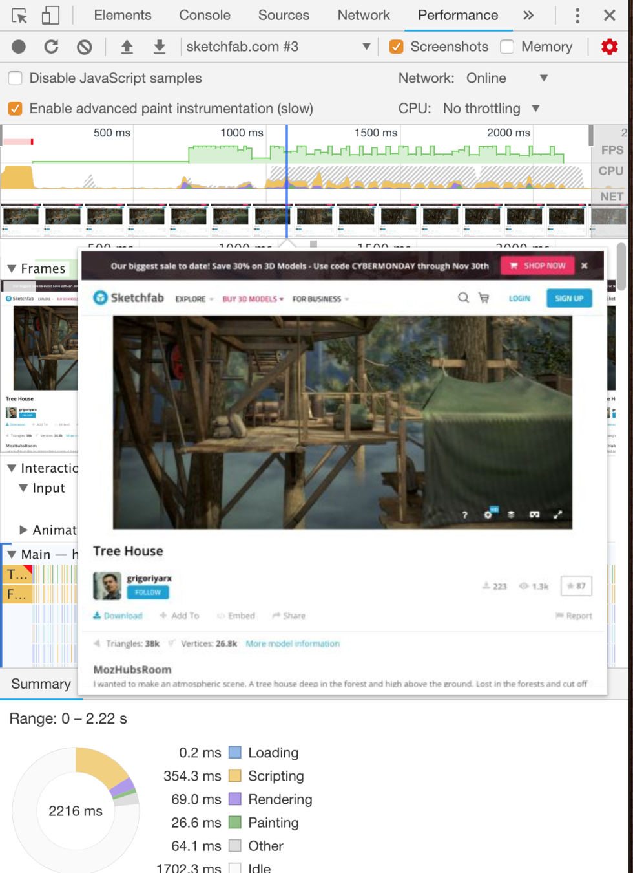Switch to the Sources tab
Screen dimensions: 633x873
pyautogui.click(x=284, y=15)
